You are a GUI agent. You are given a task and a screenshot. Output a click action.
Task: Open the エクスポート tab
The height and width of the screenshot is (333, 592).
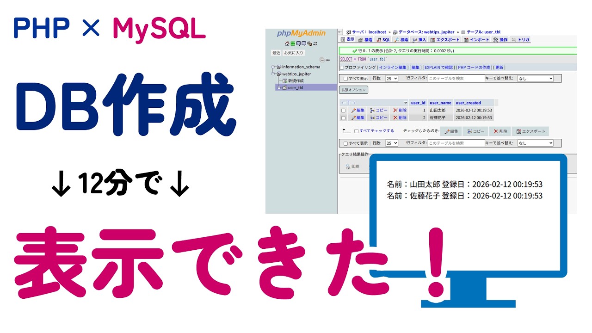[445, 40]
